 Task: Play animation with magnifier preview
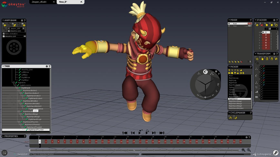pos(147,132)
